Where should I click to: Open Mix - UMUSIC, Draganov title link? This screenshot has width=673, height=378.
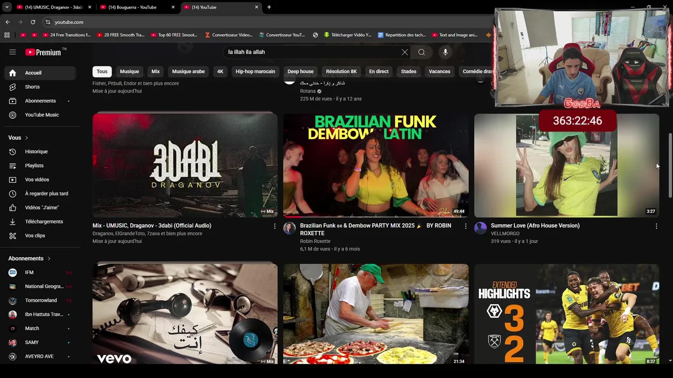152,226
